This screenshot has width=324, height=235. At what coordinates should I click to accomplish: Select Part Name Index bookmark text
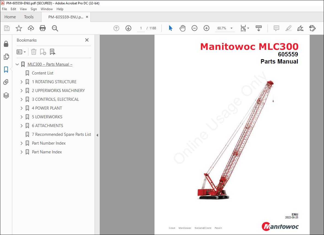(47, 152)
